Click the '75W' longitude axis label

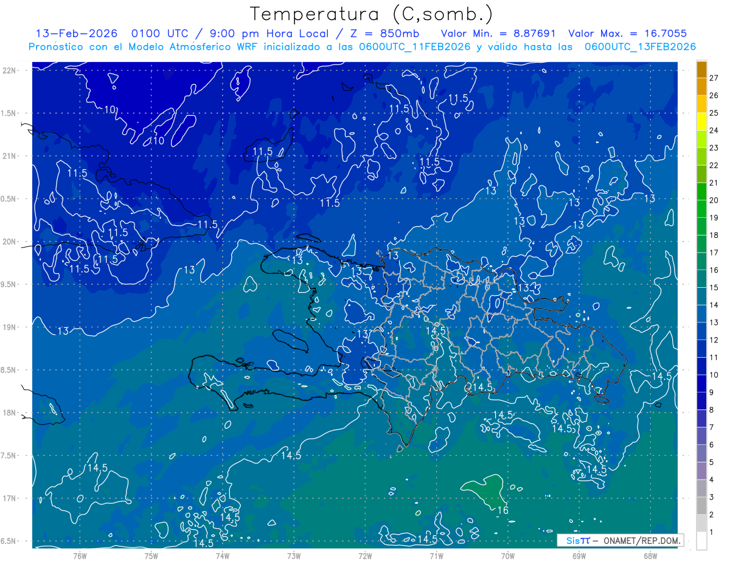[x=151, y=555]
